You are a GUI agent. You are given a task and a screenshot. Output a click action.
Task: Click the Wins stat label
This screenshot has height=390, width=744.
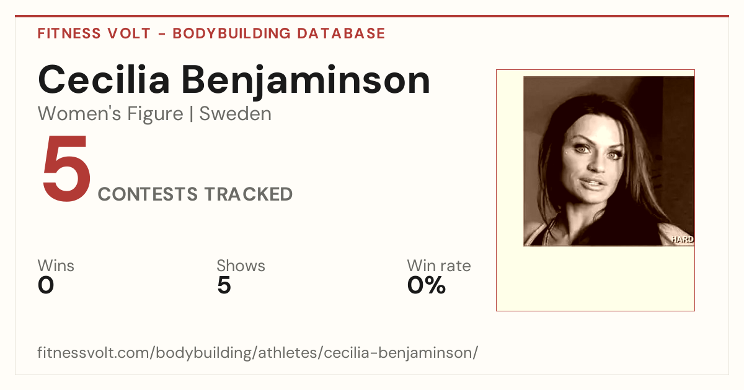click(56, 266)
